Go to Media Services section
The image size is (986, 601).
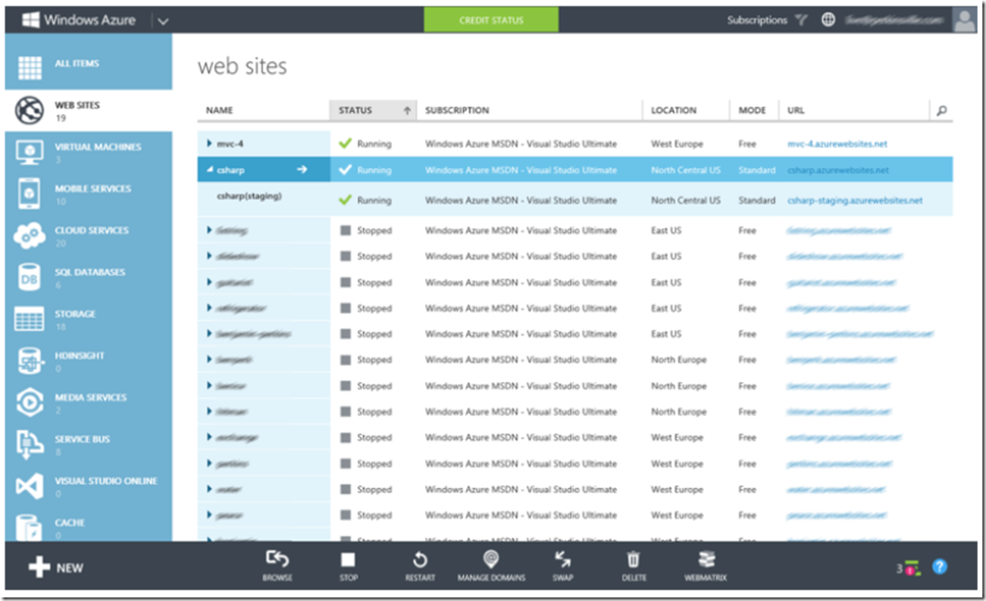pyautogui.click(x=88, y=403)
